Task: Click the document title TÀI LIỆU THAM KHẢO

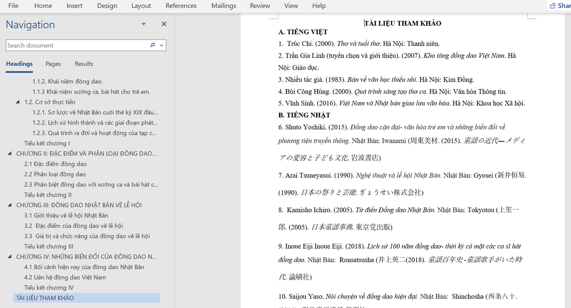Action: pos(403,23)
